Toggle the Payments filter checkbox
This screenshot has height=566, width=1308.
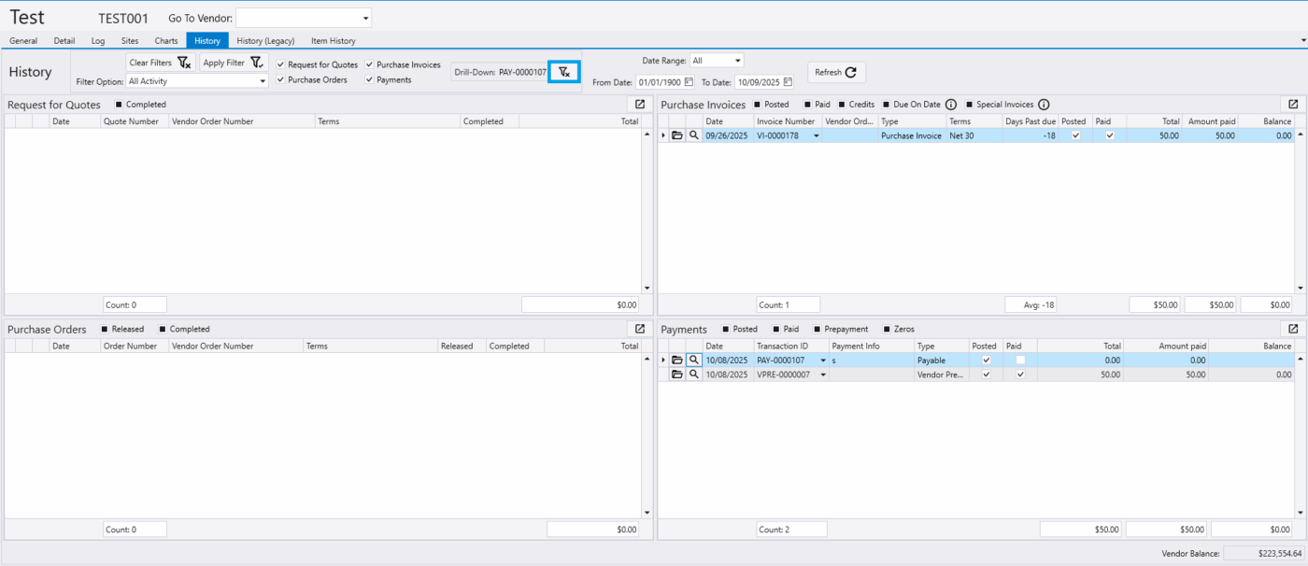click(x=370, y=80)
